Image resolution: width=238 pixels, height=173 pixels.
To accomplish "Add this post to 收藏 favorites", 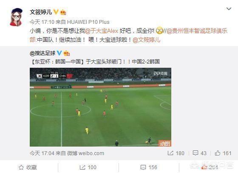I will tap(28, 167).
